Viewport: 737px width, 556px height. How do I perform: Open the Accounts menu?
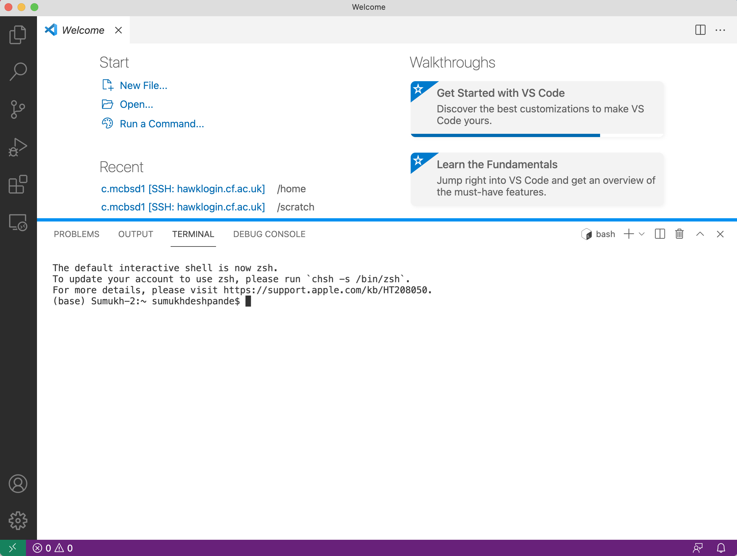(18, 484)
